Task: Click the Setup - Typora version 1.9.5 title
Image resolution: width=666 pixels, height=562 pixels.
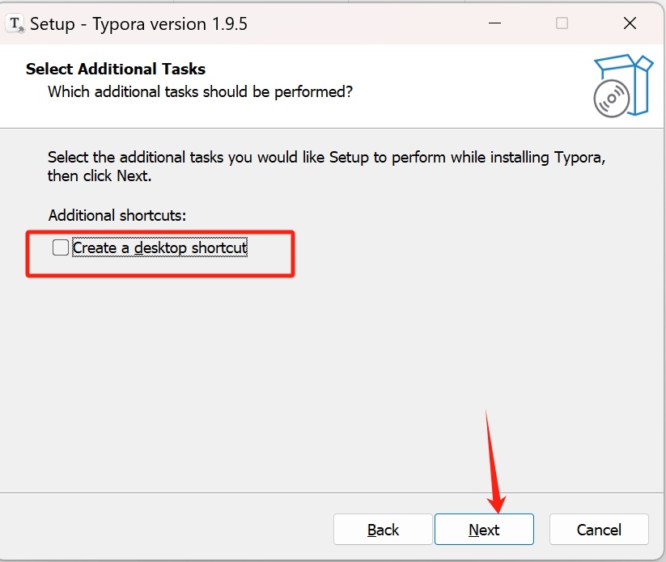Action: pyautogui.click(x=138, y=23)
